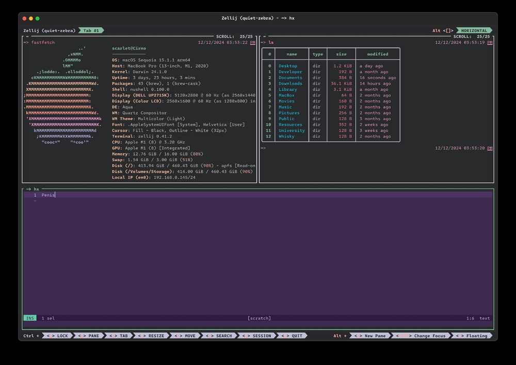
Task: Click the '16 seconds ago' modified value
Action: (x=378, y=77)
